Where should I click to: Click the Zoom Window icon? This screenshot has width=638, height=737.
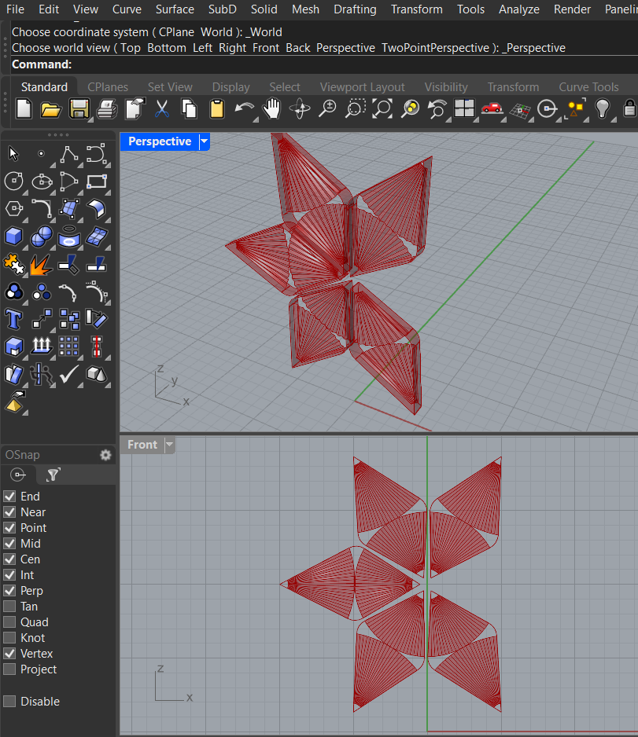pos(356,109)
